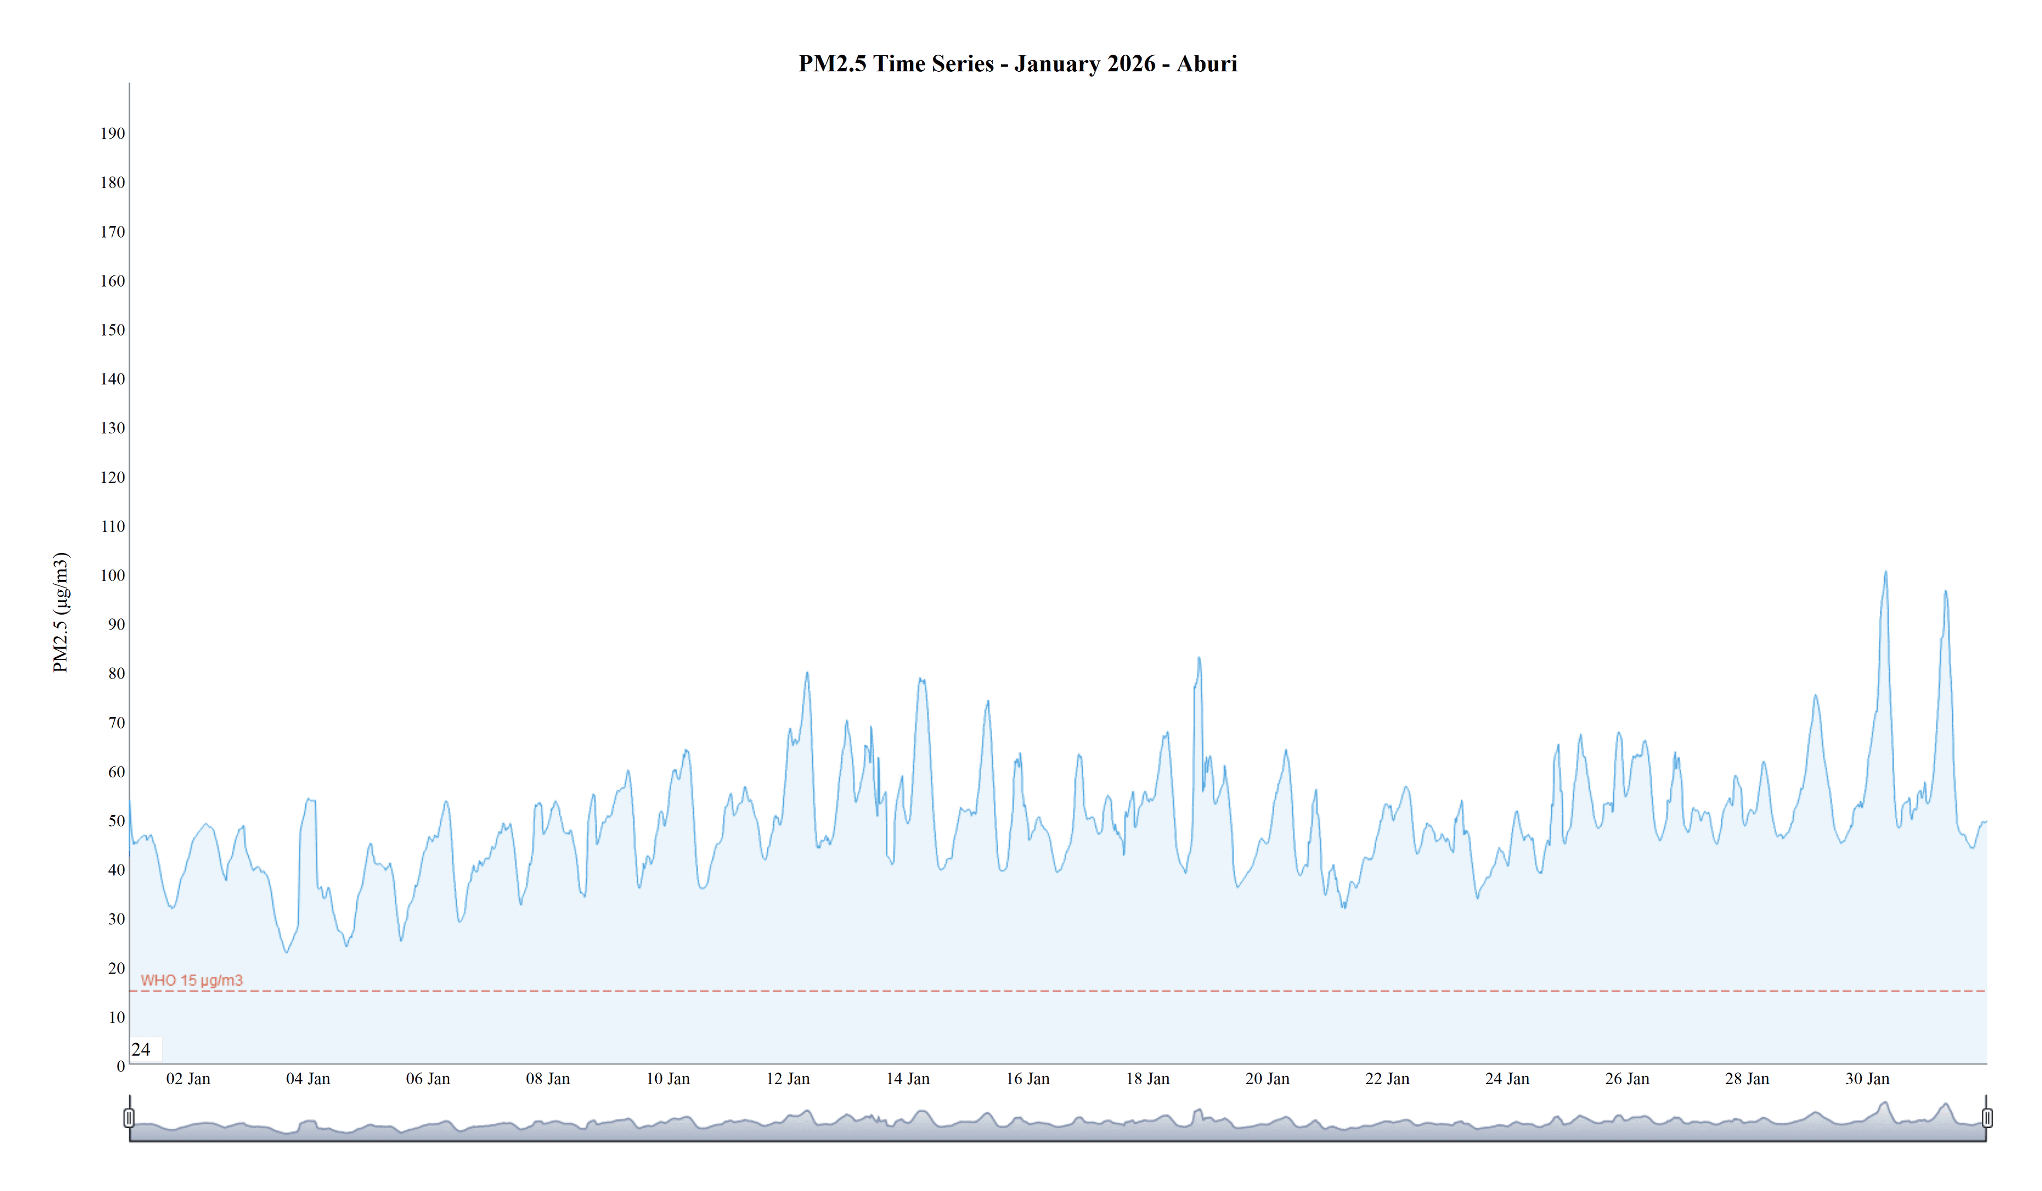Click the '30 Jan' x-axis label

(1867, 1078)
